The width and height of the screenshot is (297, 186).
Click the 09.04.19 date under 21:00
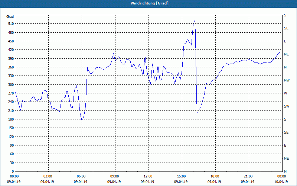(248, 182)
